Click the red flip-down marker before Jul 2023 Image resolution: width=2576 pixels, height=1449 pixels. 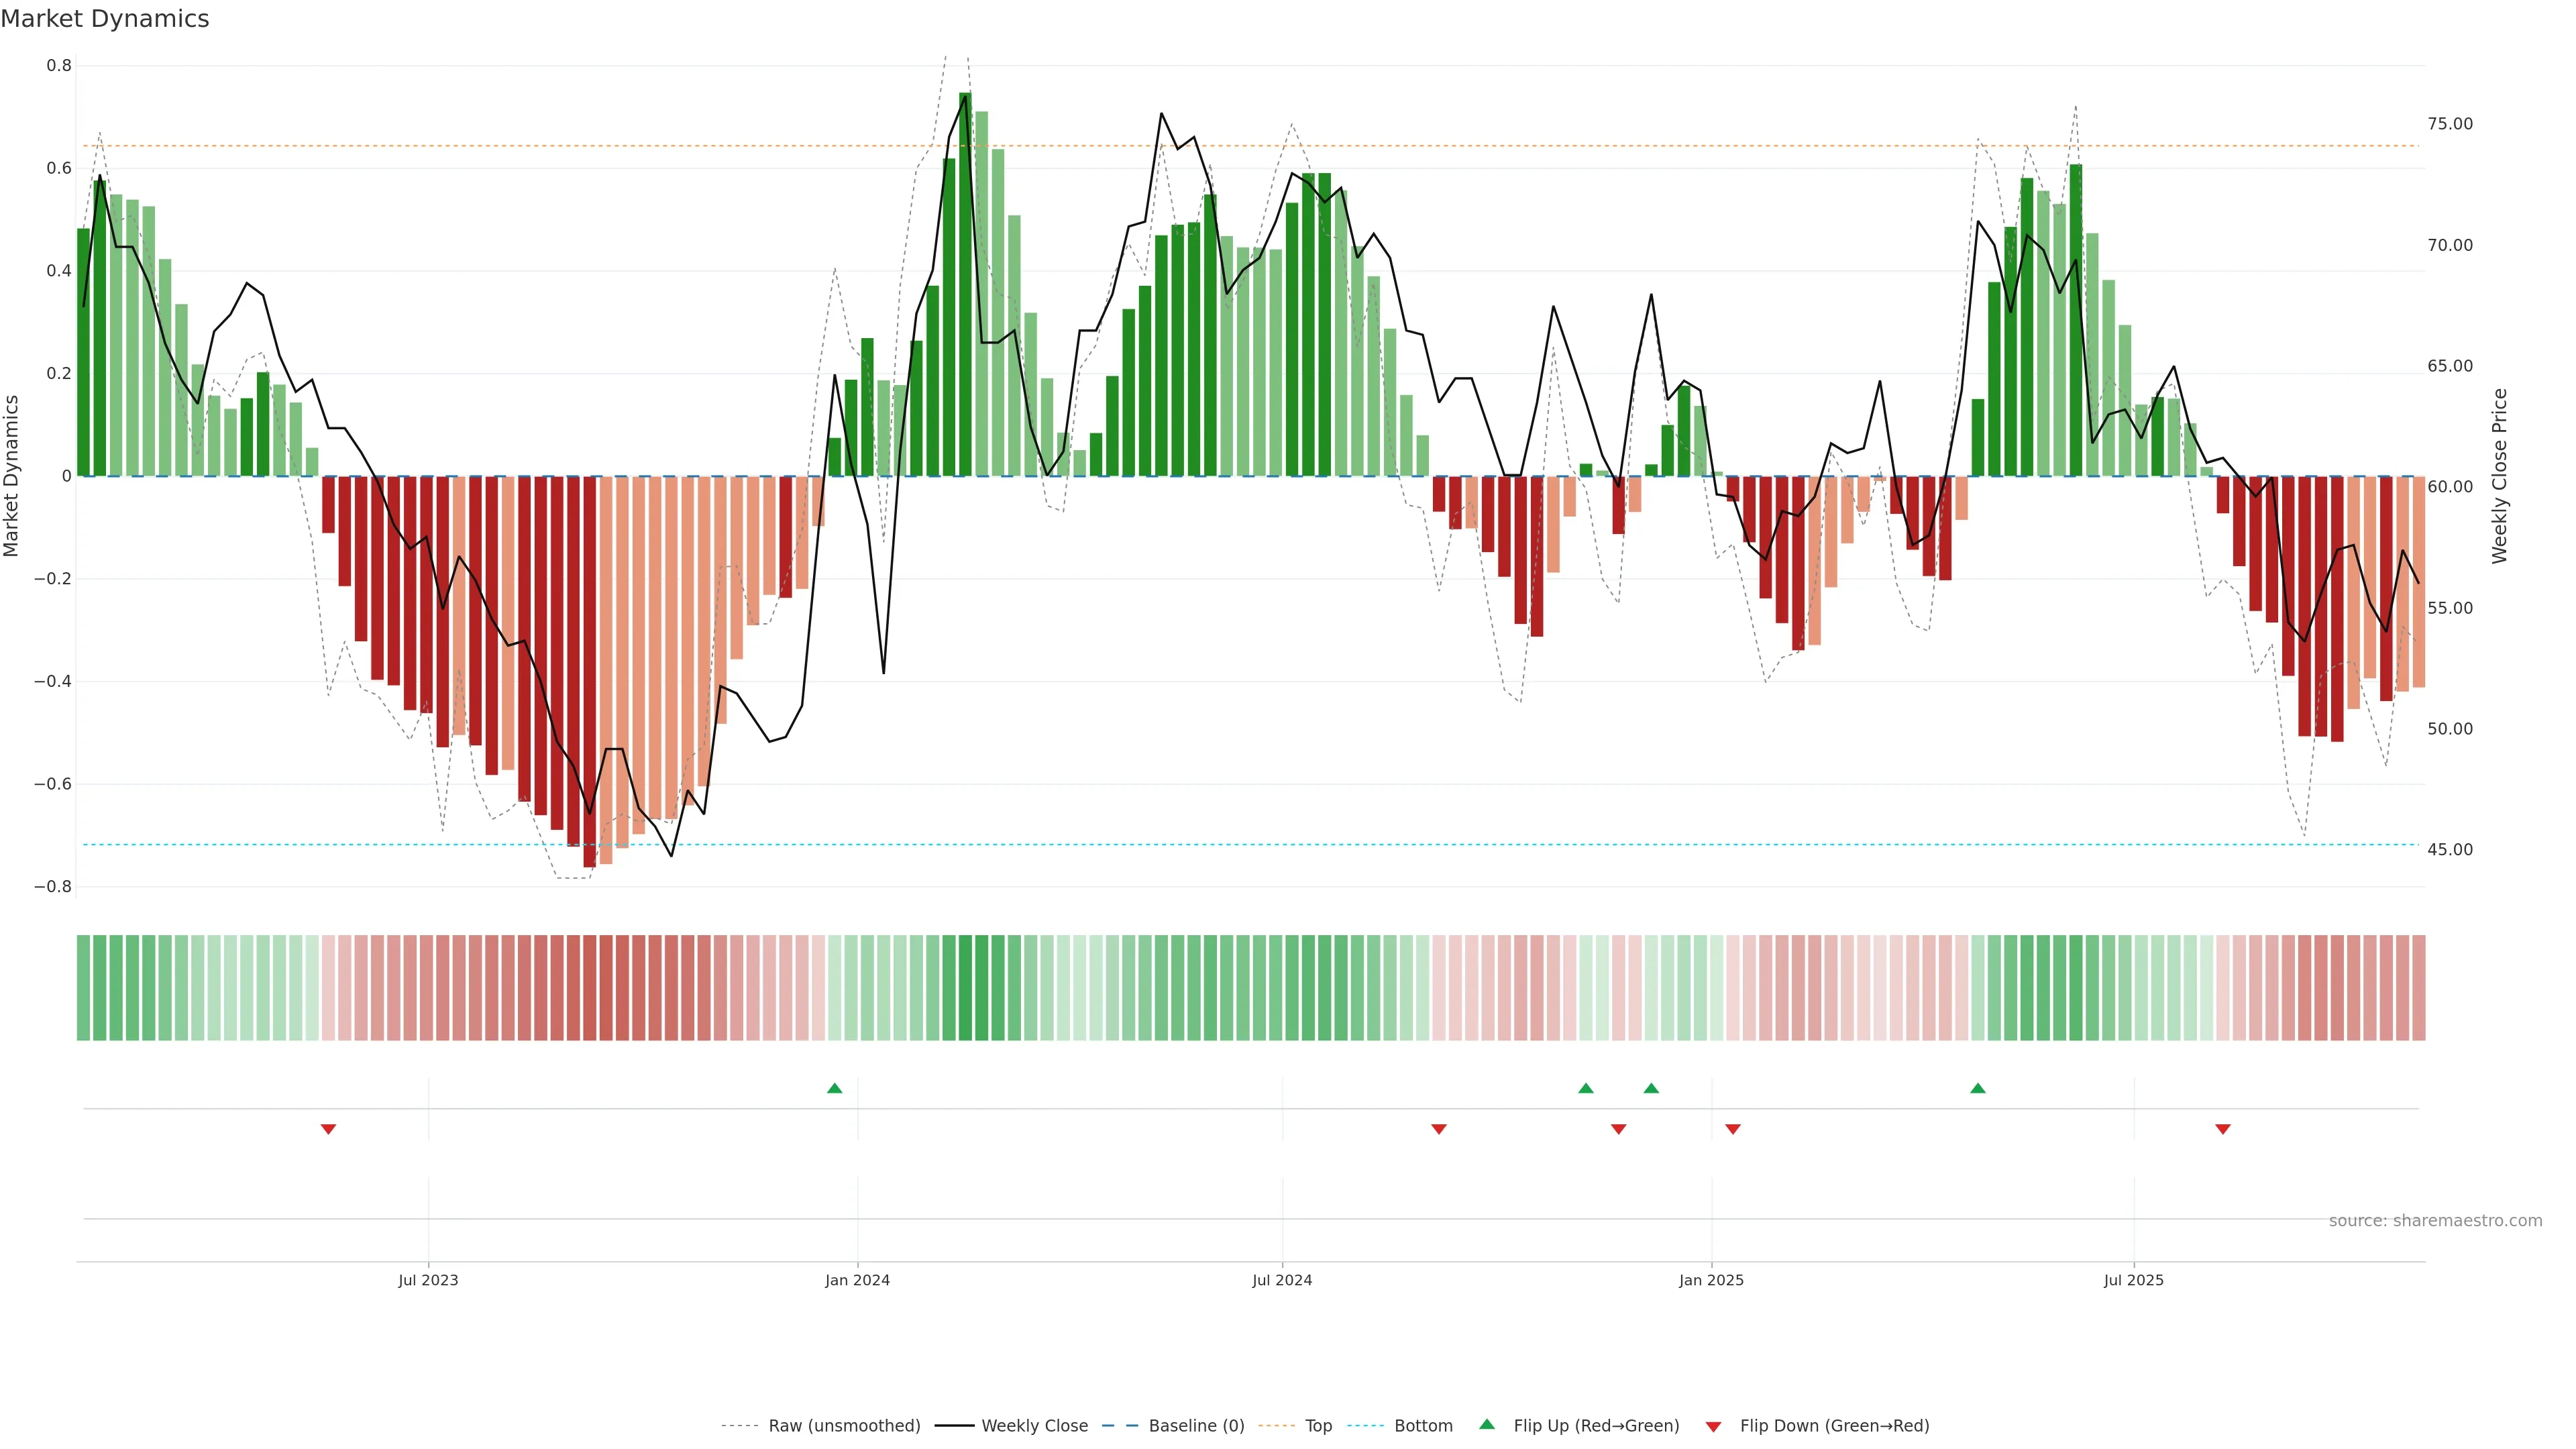(x=328, y=1129)
